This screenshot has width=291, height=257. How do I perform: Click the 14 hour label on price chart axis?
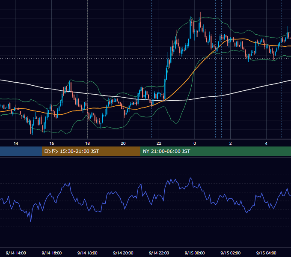coord(16,143)
